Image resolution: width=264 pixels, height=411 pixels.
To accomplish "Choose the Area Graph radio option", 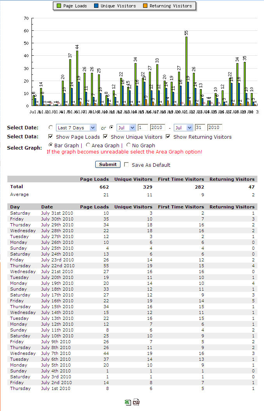I will click(88, 145).
